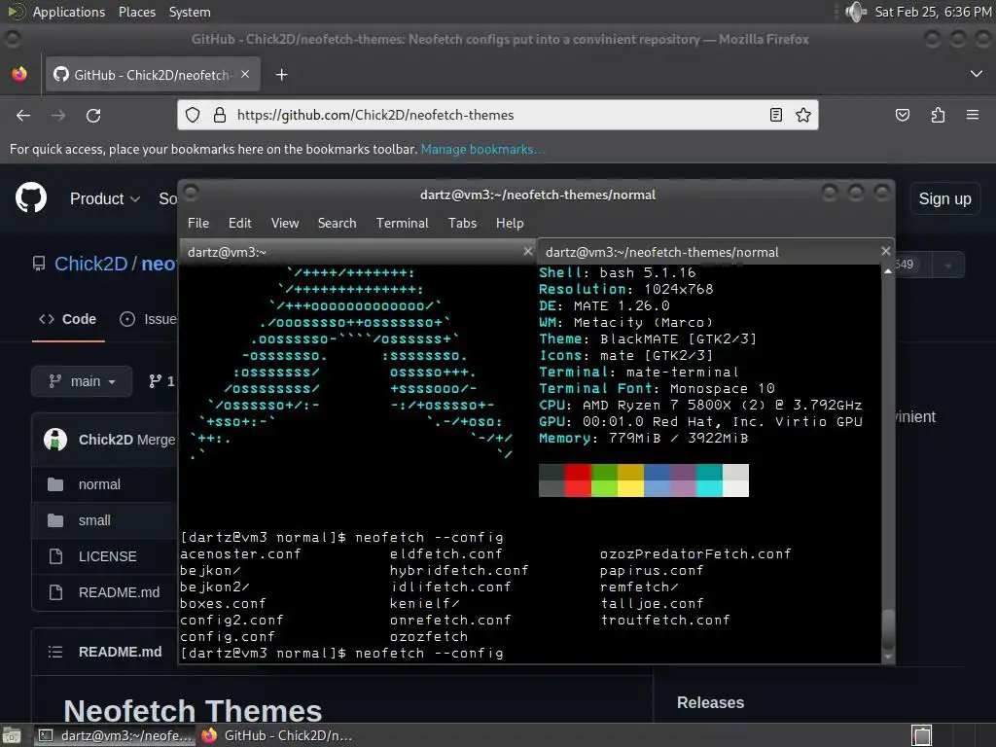
Task: Open System menu in top panel
Action: tap(190, 12)
